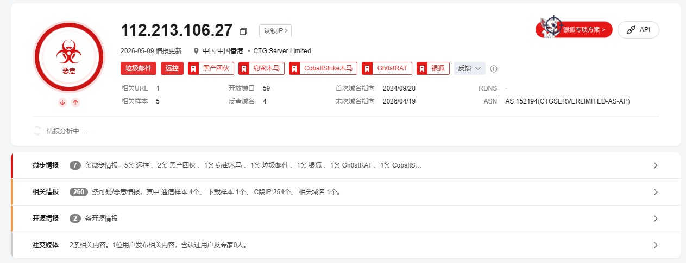Click the 2 count badge in 开源情报

point(75,219)
